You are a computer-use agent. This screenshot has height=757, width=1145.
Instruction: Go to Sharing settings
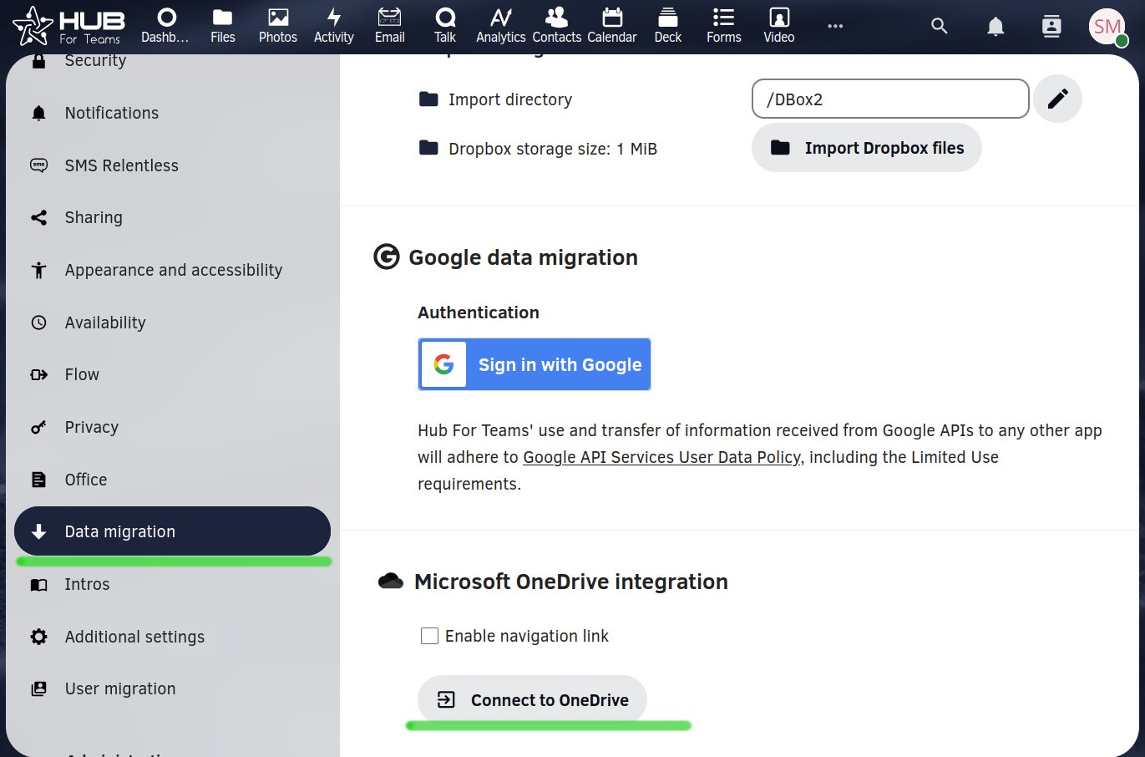(x=94, y=217)
